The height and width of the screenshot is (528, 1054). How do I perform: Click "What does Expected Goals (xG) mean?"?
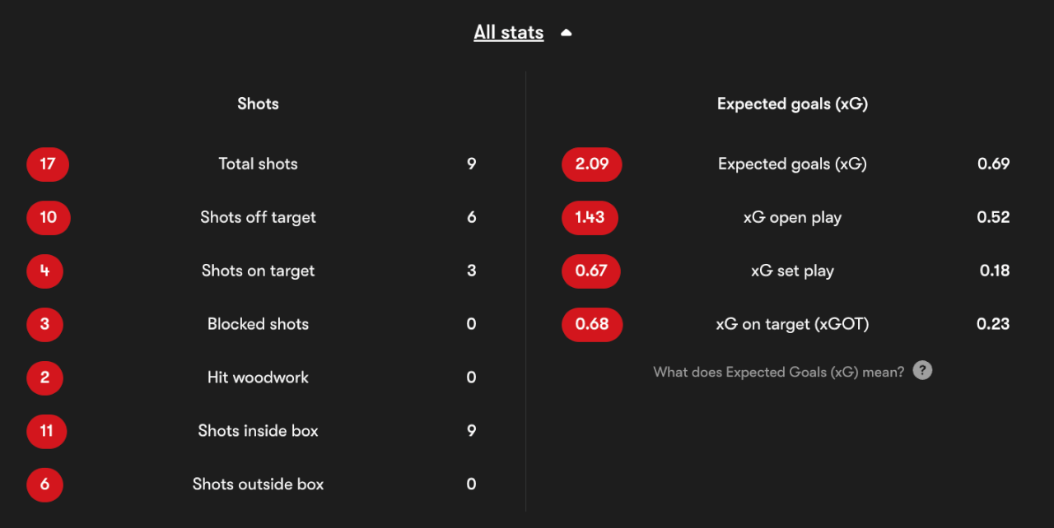(x=779, y=372)
